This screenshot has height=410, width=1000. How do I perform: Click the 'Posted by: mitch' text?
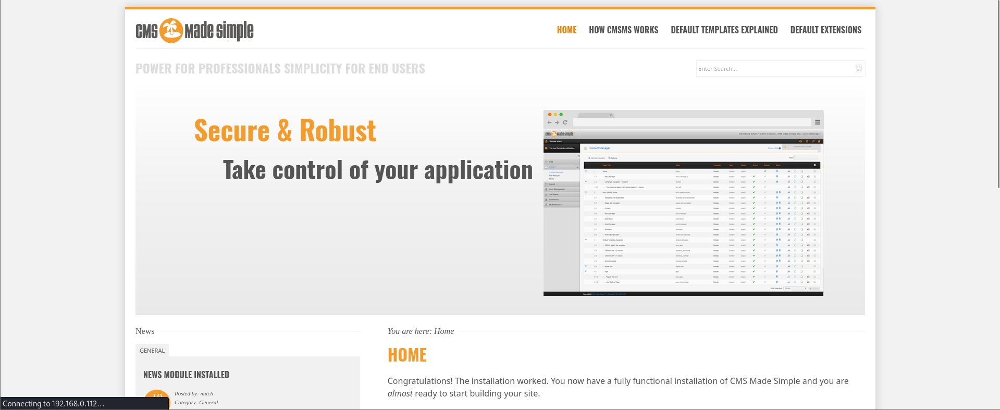tap(194, 393)
